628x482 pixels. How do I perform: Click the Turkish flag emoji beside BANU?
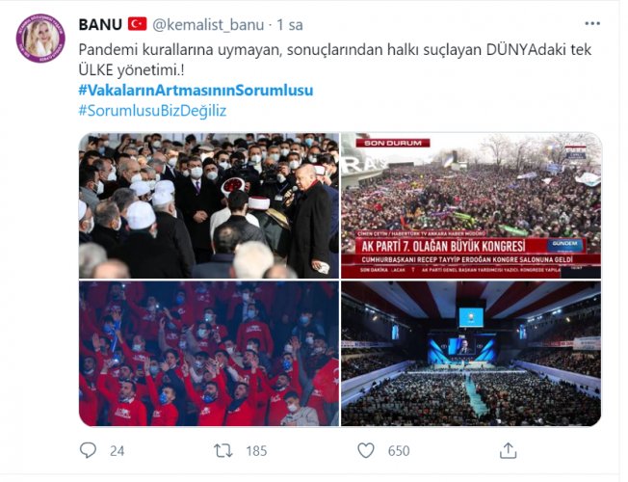point(137,24)
